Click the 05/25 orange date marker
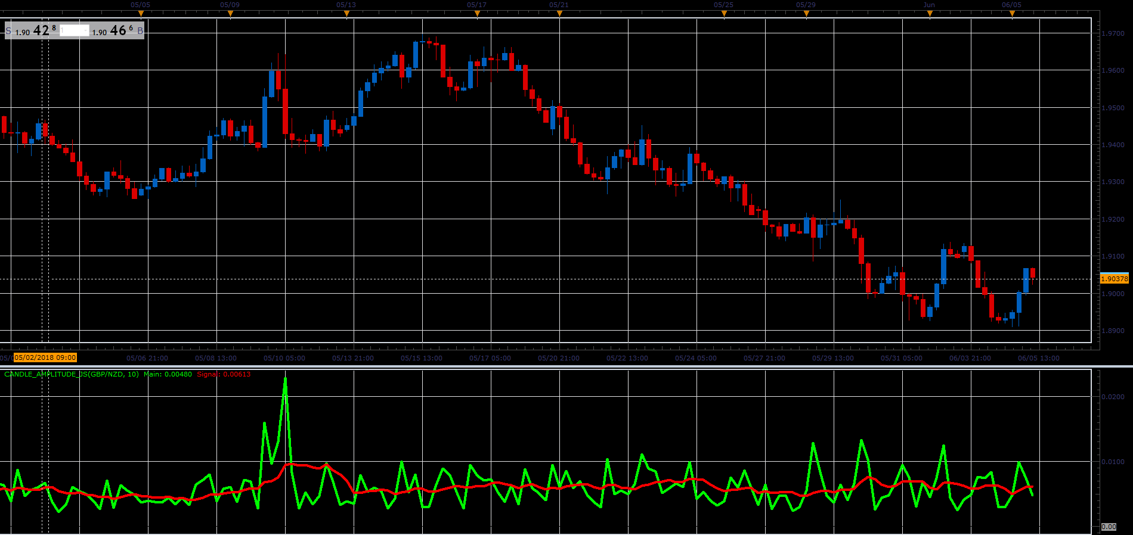Viewport: 1133px width, 535px height. point(724,14)
